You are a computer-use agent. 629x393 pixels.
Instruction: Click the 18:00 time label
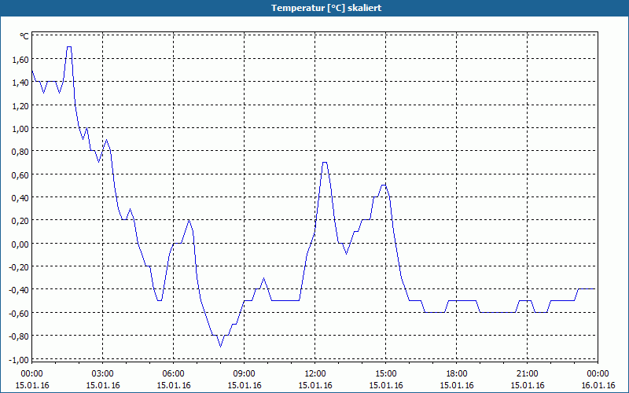(x=457, y=374)
